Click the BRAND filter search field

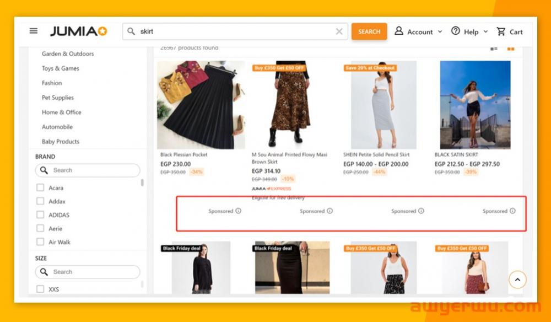click(x=88, y=170)
